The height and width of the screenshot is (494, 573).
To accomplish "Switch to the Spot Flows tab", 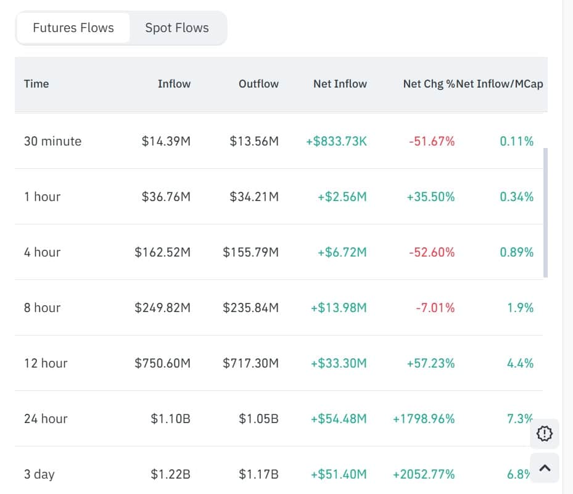I will [x=177, y=27].
